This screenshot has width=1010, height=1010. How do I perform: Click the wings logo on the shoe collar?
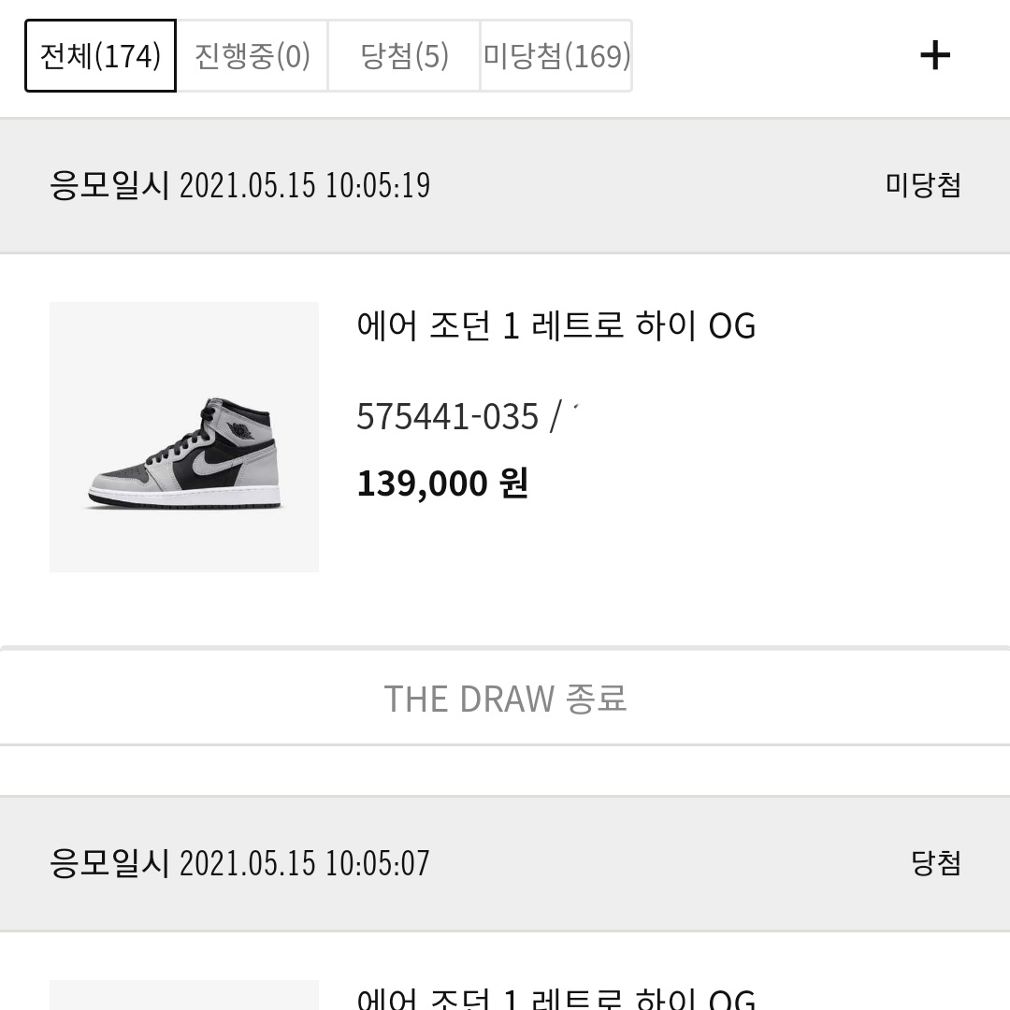tap(242, 430)
